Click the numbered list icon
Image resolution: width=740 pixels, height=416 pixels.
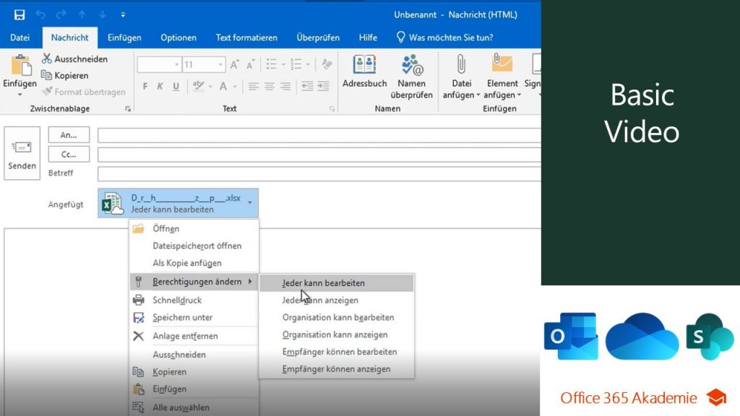(x=296, y=64)
